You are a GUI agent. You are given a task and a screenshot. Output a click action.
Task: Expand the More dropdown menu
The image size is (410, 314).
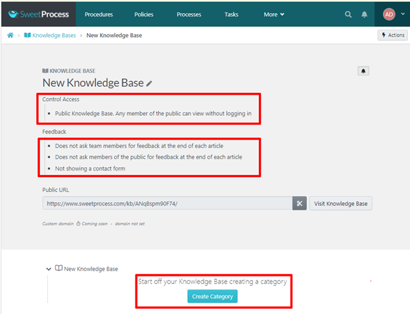pos(274,14)
